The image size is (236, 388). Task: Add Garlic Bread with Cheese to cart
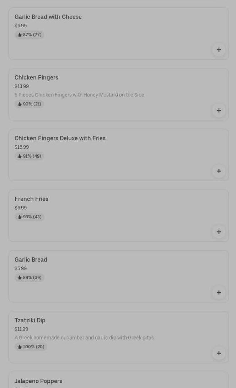pyautogui.click(x=219, y=50)
